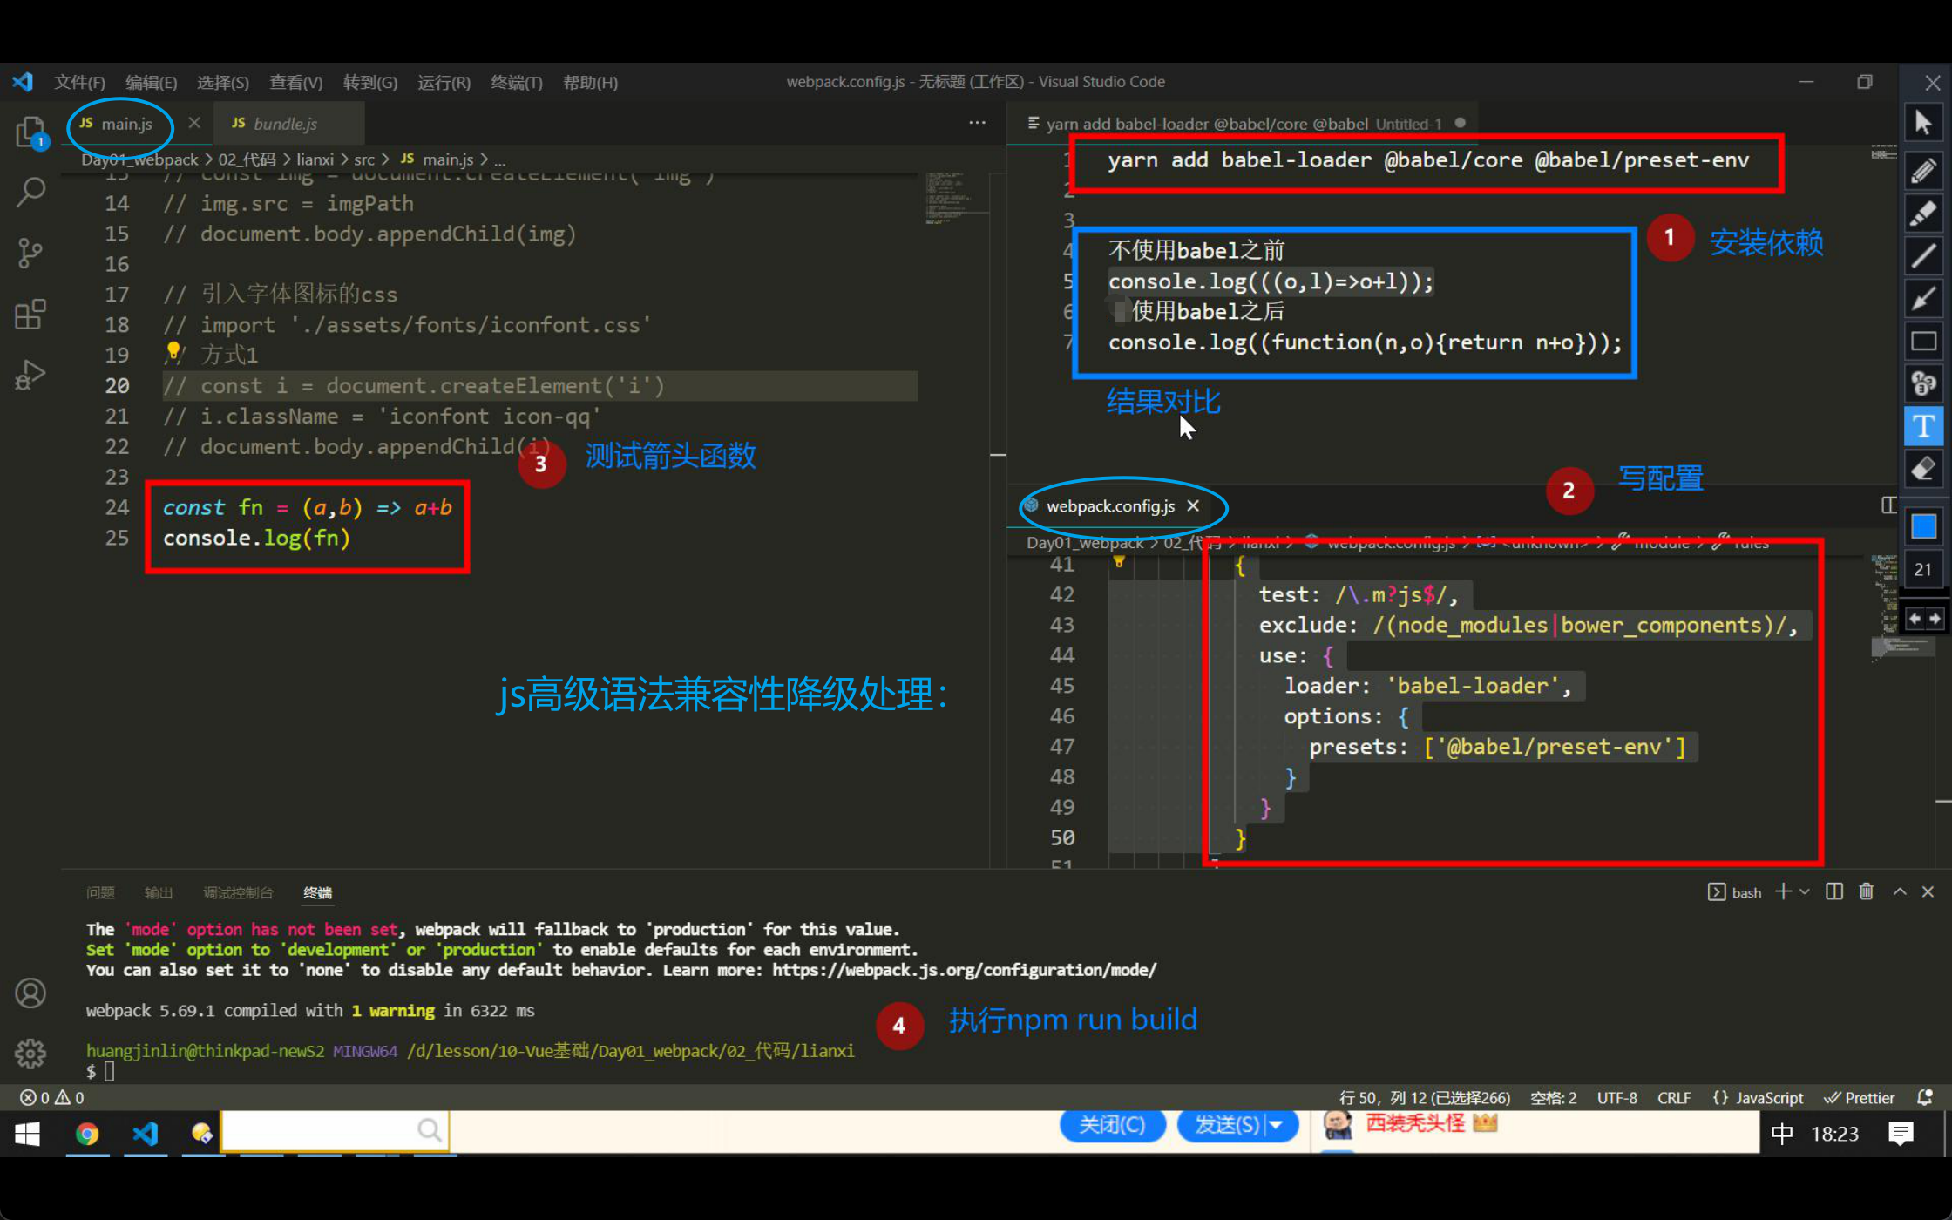Viewport: 1952px width, 1220px height.
Task: Open the 选择(S) menu
Action: 223,82
